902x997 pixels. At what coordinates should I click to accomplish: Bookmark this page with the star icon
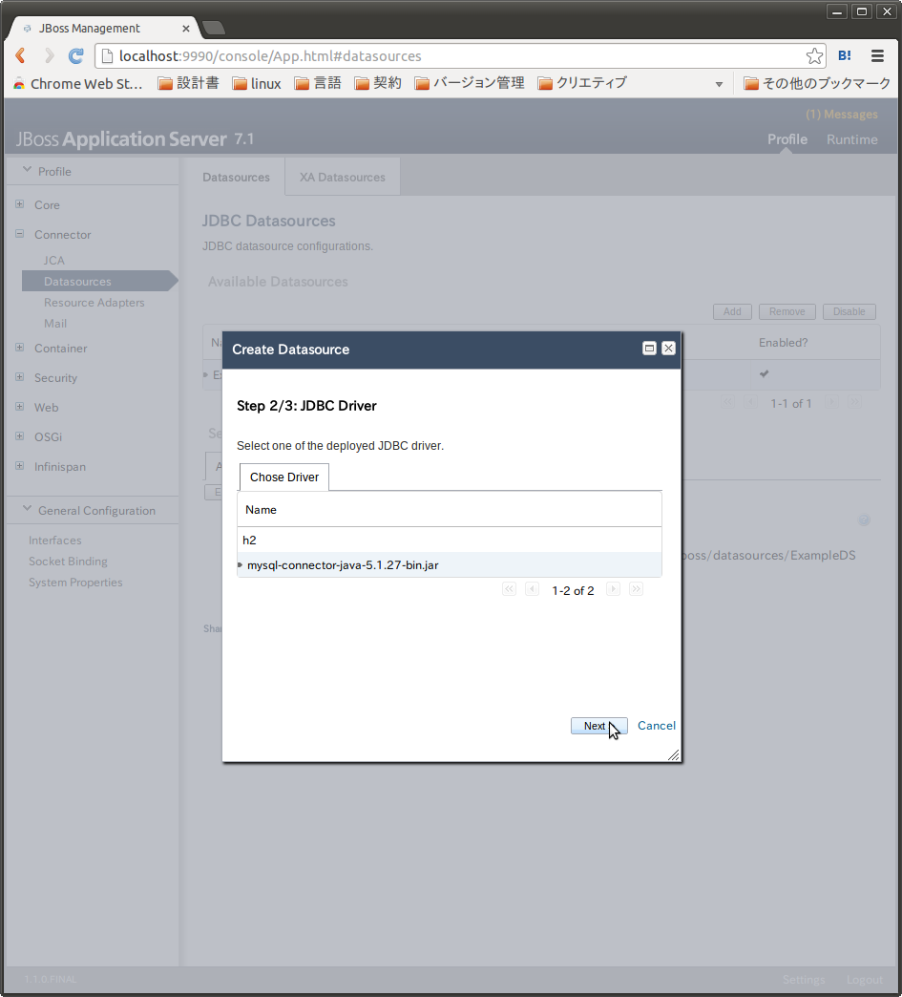pyautogui.click(x=814, y=56)
